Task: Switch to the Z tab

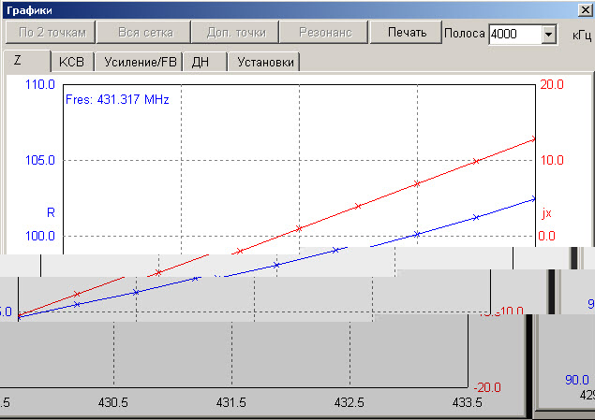Action: [x=19, y=62]
